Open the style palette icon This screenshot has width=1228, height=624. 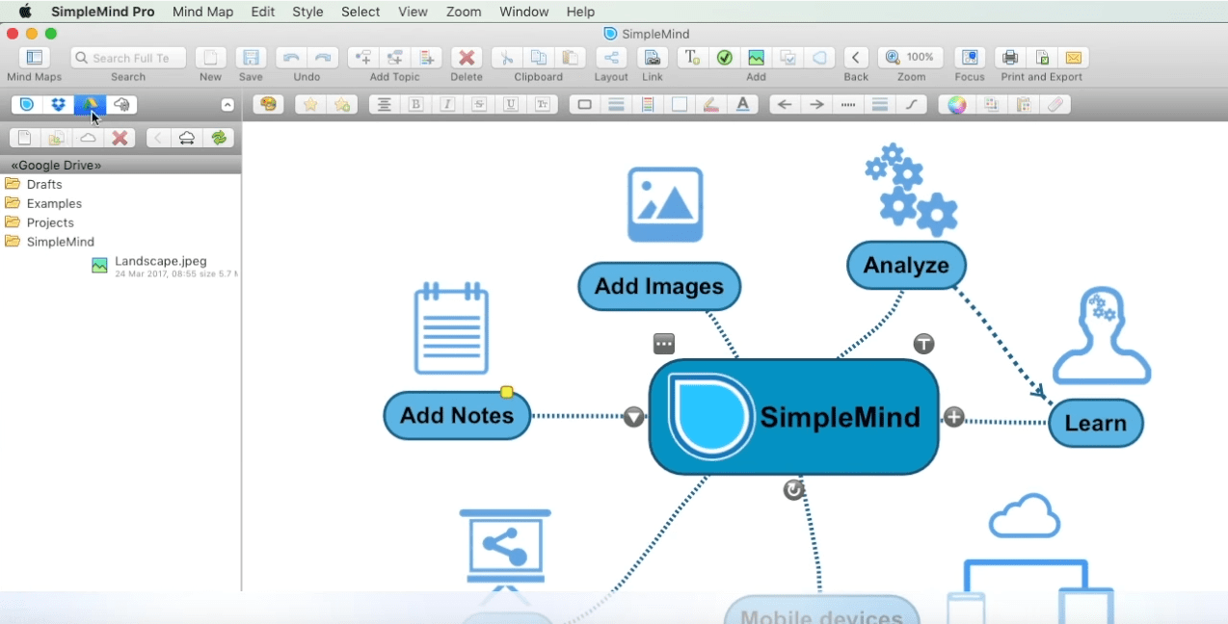269,105
